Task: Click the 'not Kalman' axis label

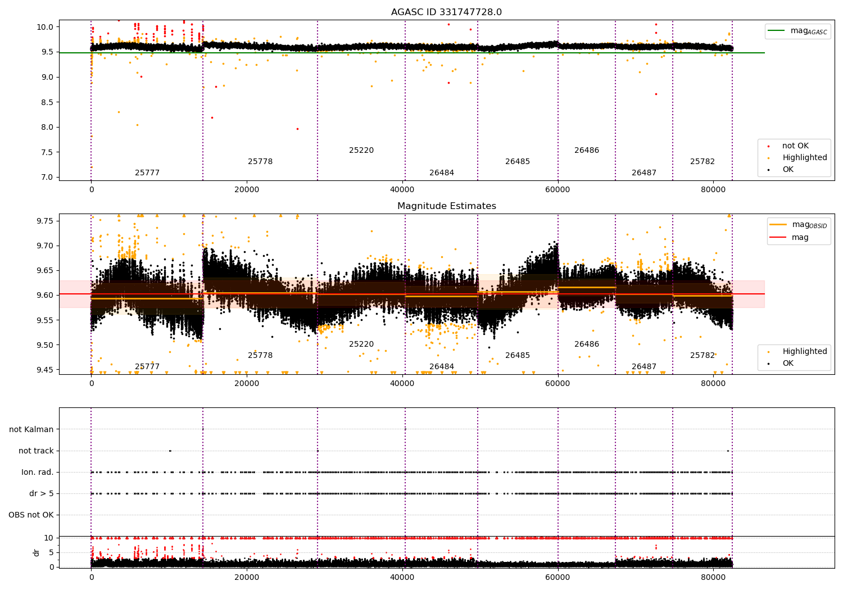Action: [x=31, y=430]
